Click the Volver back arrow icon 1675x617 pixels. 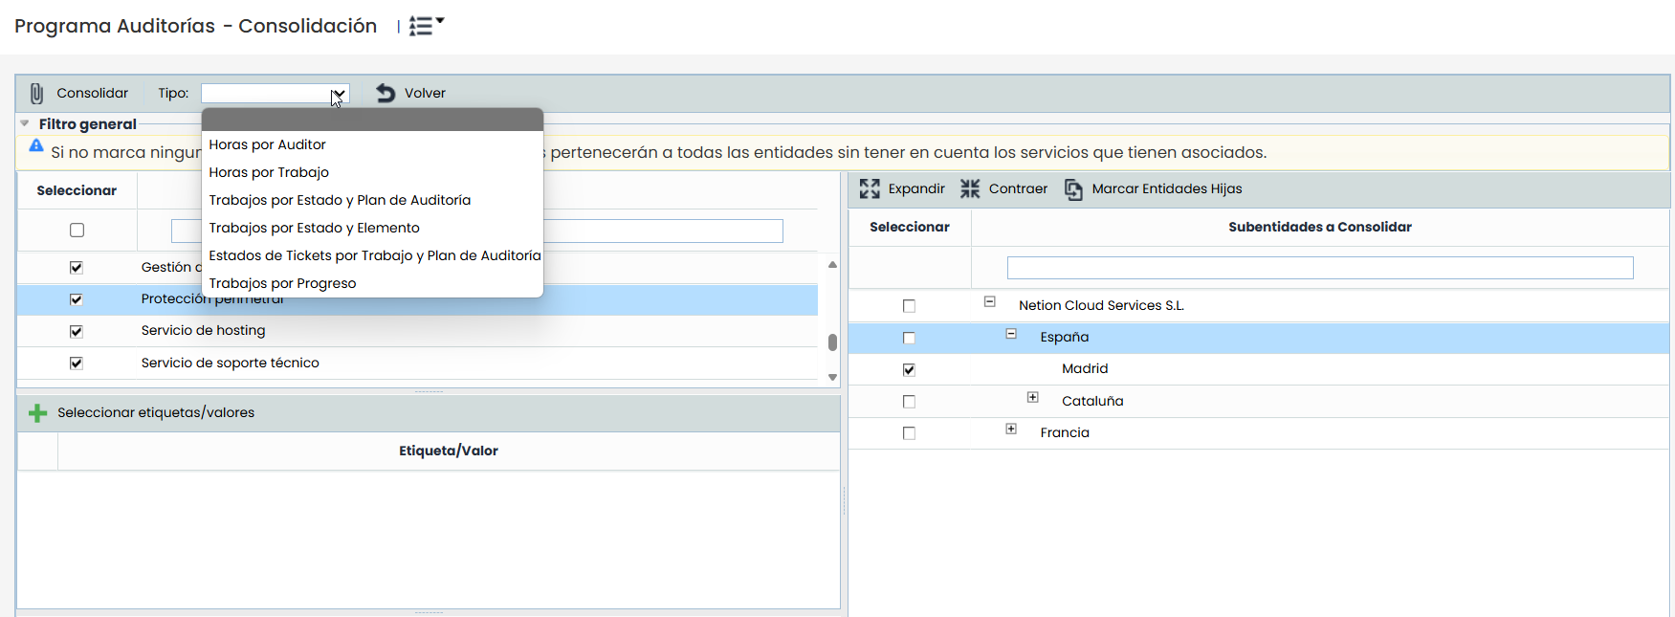point(386,93)
